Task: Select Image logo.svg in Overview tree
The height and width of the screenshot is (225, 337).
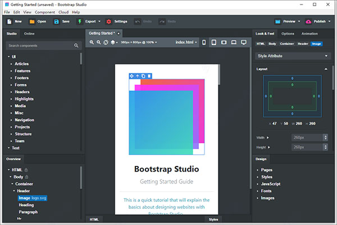Action: click(x=33, y=198)
